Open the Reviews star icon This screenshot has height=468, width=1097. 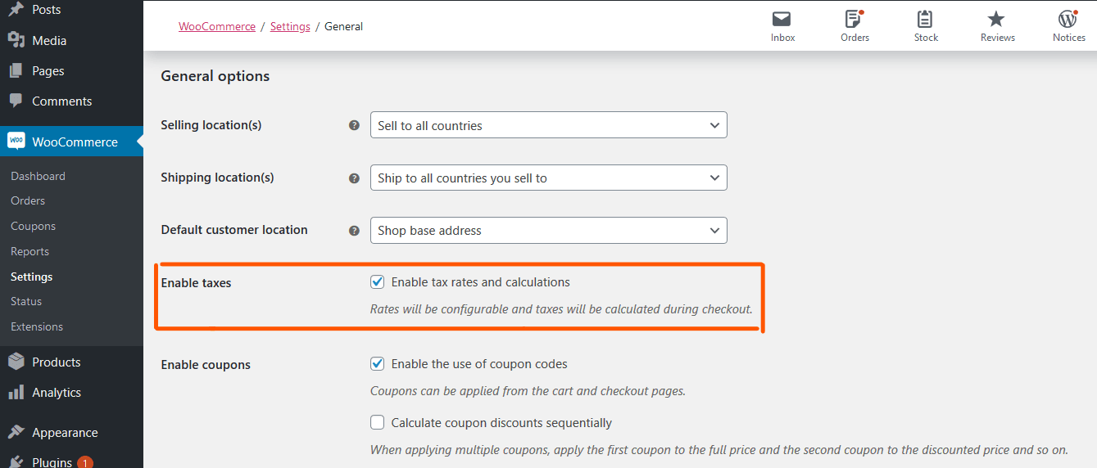(997, 20)
